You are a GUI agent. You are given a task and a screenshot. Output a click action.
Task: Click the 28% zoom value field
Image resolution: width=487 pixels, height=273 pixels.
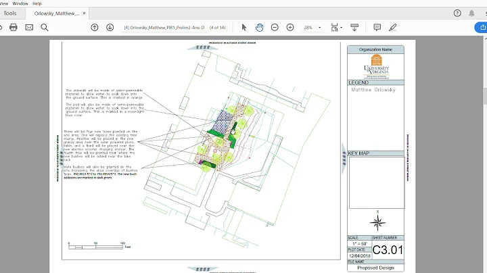point(308,28)
